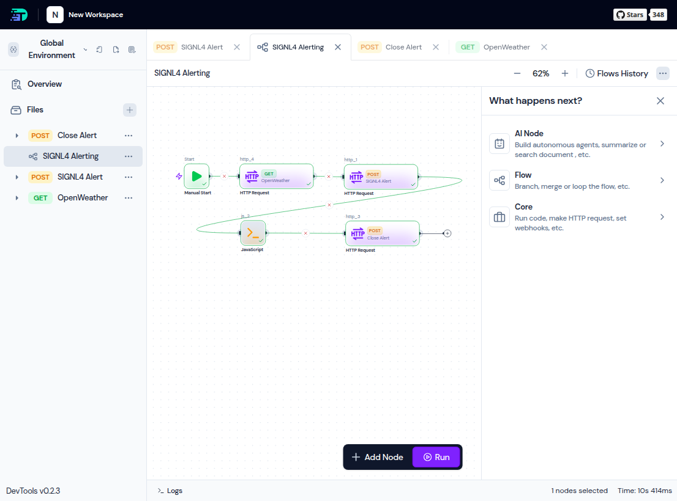Select the js_2 JavaScript node
The image size is (677, 501).
tap(253, 233)
